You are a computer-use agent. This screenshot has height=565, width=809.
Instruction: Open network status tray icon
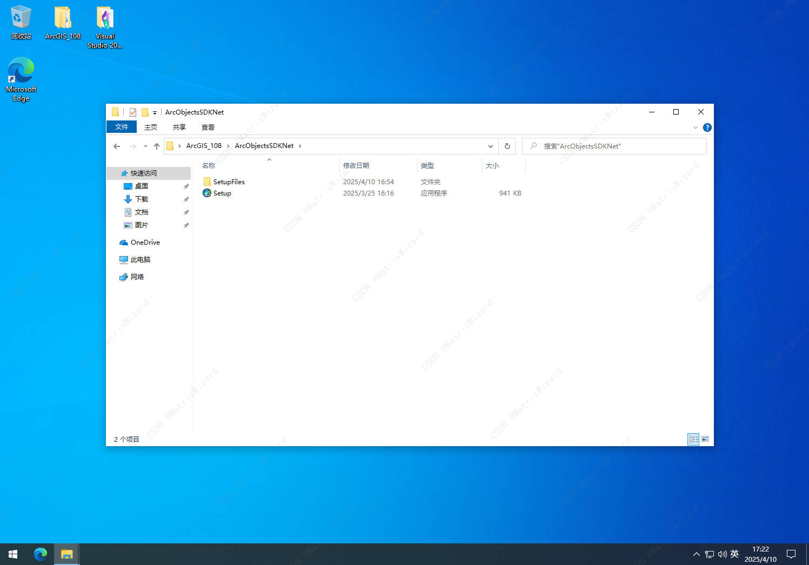[710, 554]
